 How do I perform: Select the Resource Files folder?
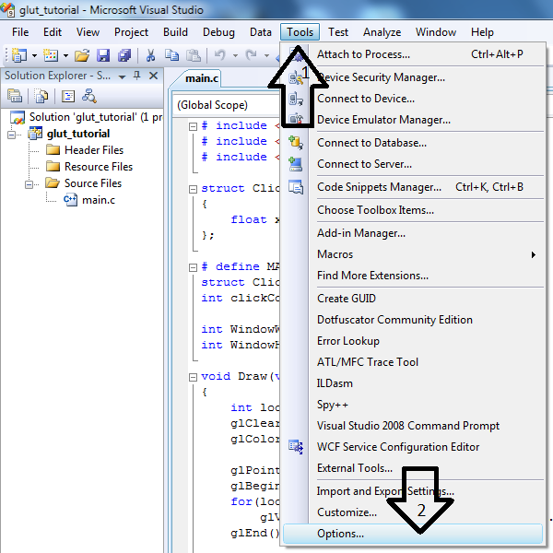[x=99, y=167]
